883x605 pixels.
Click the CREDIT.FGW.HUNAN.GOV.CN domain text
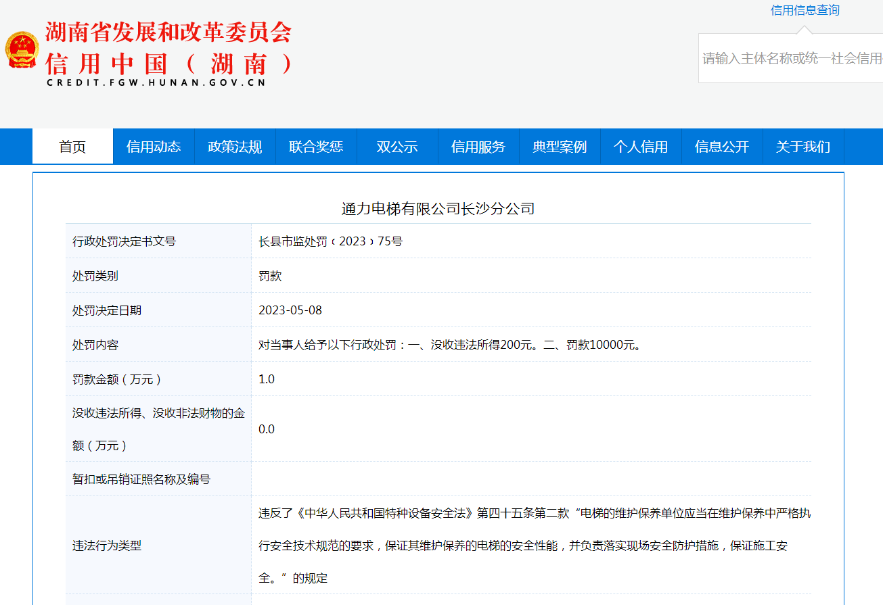click(156, 82)
